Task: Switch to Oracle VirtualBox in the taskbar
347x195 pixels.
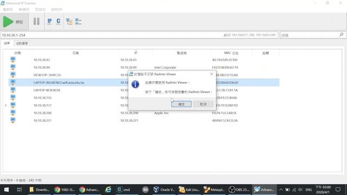Action: pyautogui.click(x=164, y=190)
